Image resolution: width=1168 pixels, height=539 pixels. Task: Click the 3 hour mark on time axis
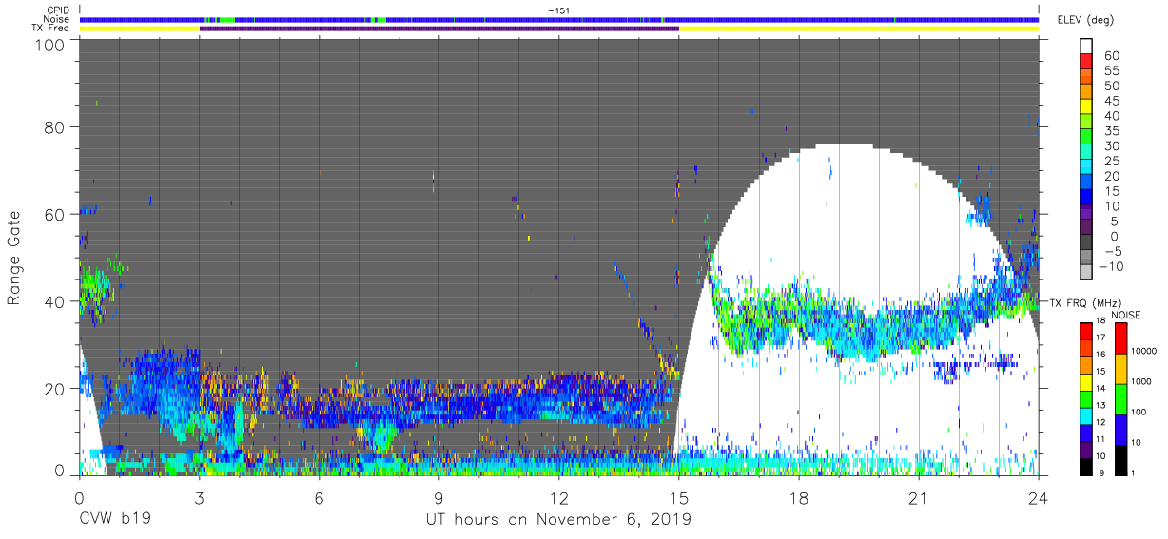(x=199, y=497)
